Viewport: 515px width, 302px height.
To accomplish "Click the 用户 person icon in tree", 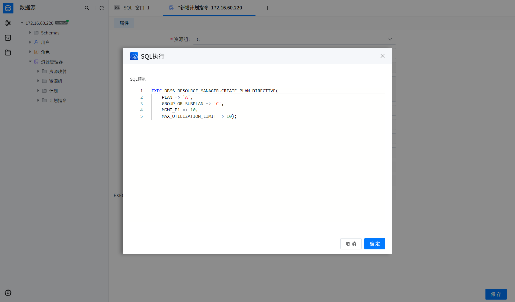I will (x=36, y=42).
